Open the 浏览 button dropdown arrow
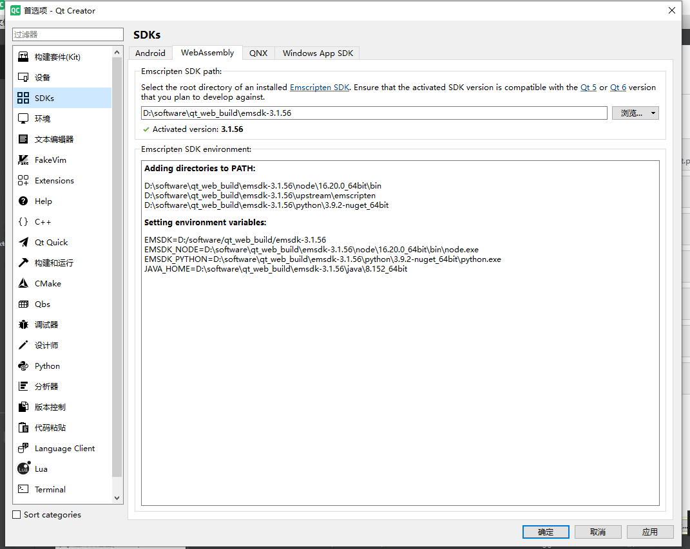 (x=653, y=113)
